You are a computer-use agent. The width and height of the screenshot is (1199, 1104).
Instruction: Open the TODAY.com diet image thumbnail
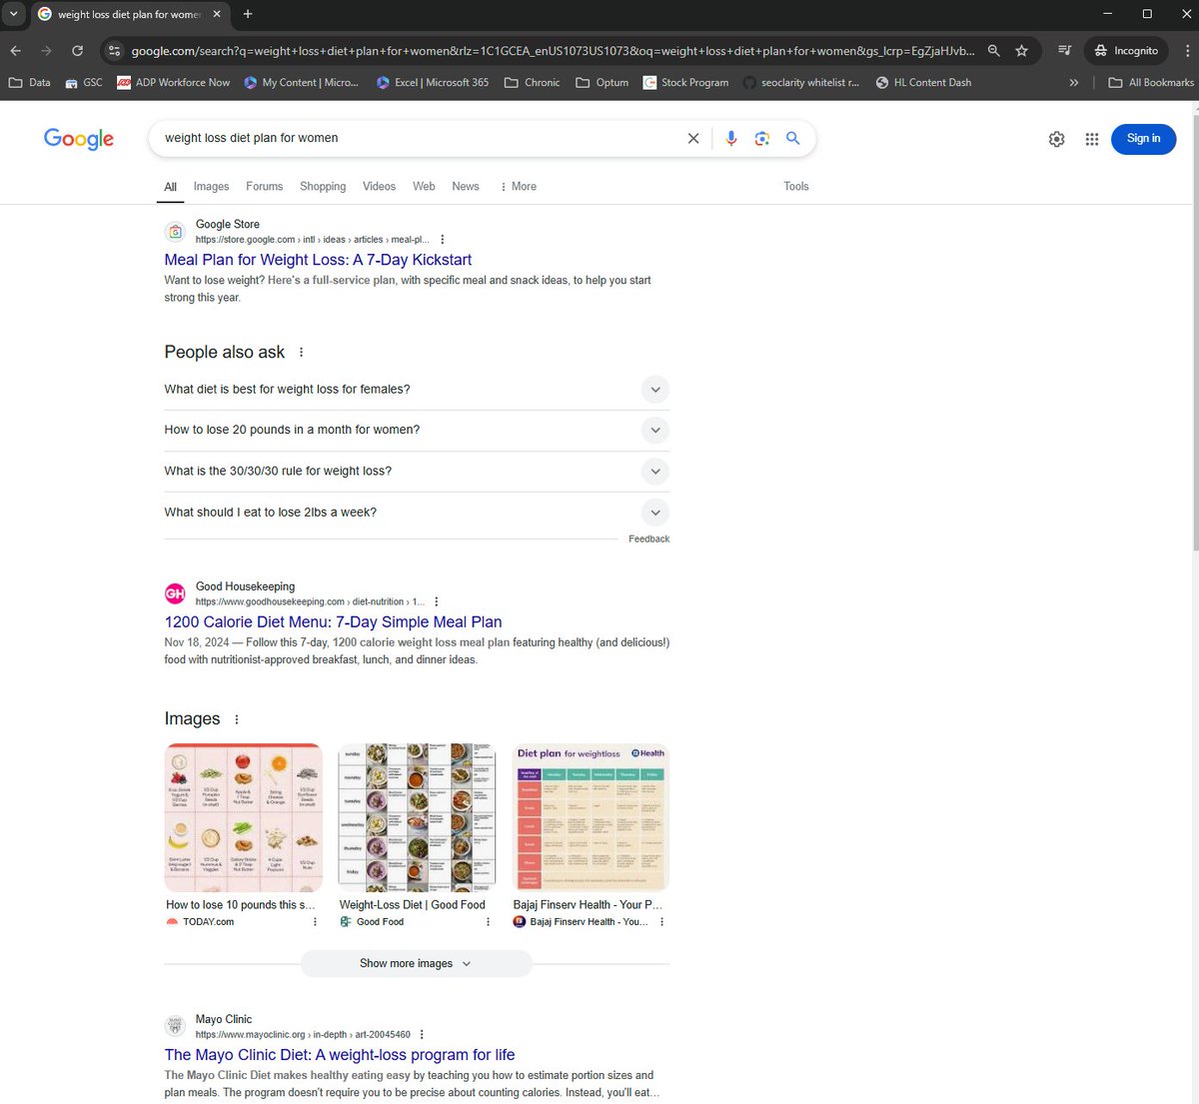coord(244,817)
